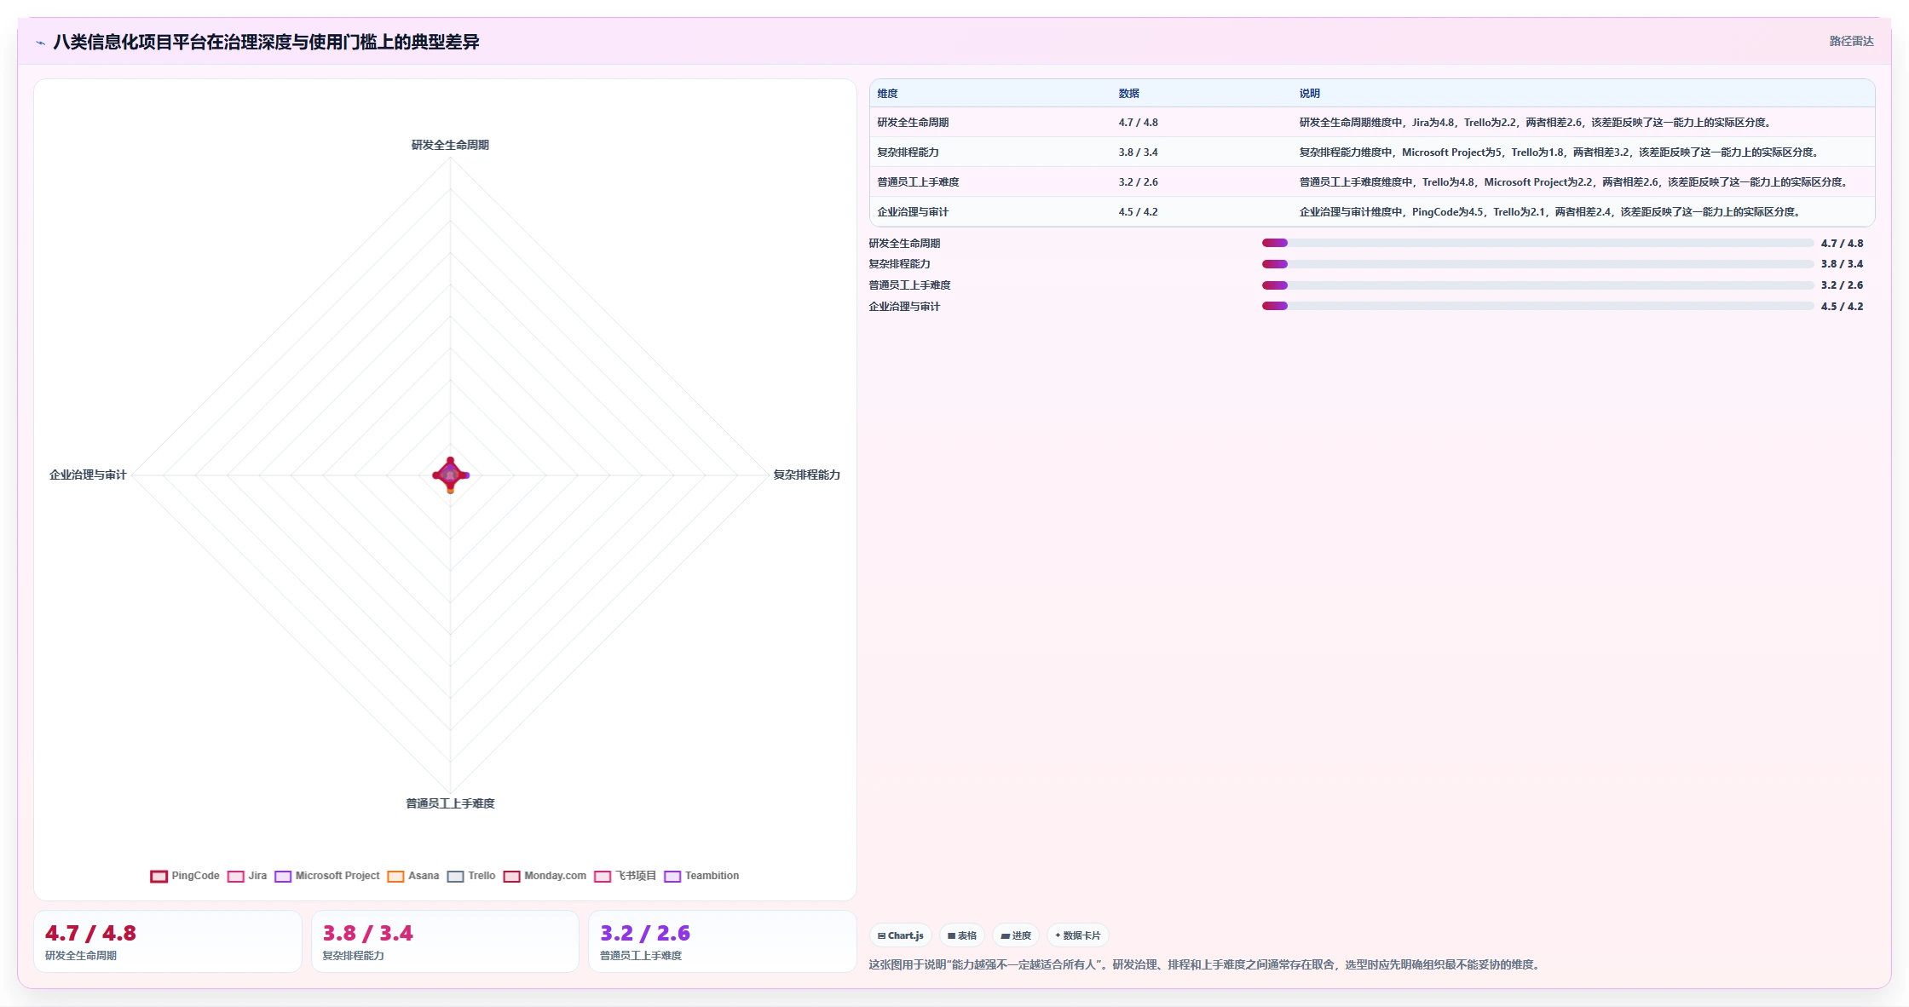Toggle Monday.com dataset in legend
The image size is (1909, 1007).
pos(545,876)
